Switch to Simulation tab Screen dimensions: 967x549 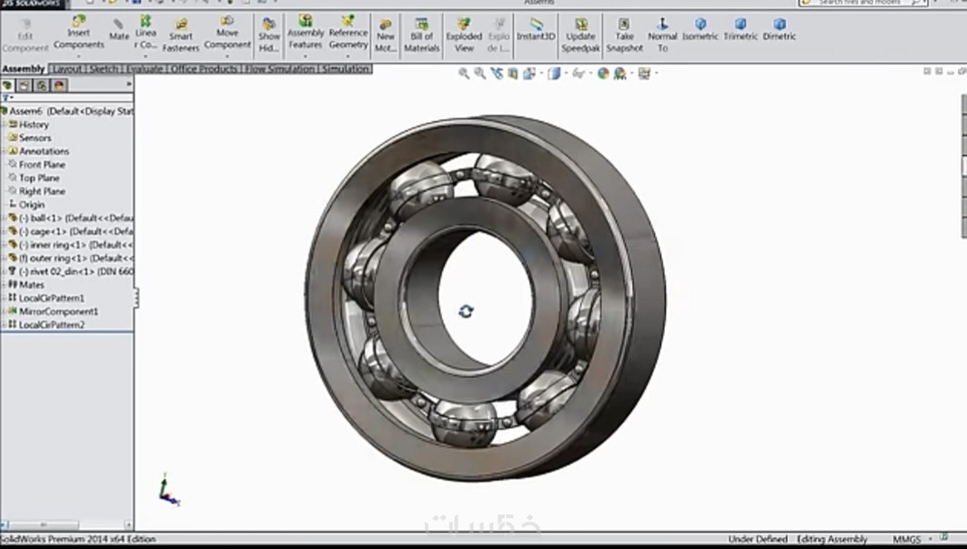coord(346,68)
